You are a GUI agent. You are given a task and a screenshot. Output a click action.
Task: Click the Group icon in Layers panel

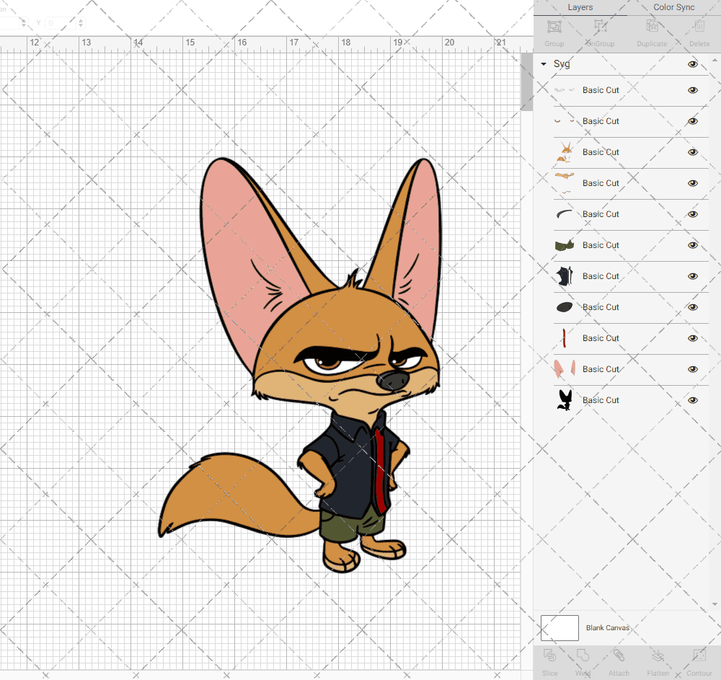pos(554,27)
